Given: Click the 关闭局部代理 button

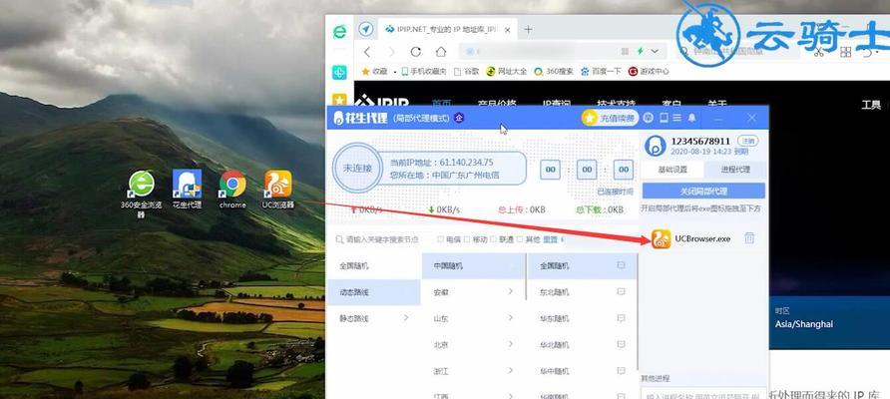Looking at the screenshot, I should click(703, 191).
